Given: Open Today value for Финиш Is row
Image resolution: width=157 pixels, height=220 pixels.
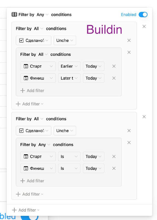Looking at the screenshot, I should click(93, 168).
